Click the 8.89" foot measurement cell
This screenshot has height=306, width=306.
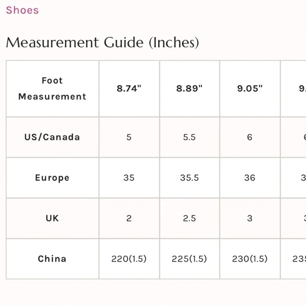click(x=189, y=88)
